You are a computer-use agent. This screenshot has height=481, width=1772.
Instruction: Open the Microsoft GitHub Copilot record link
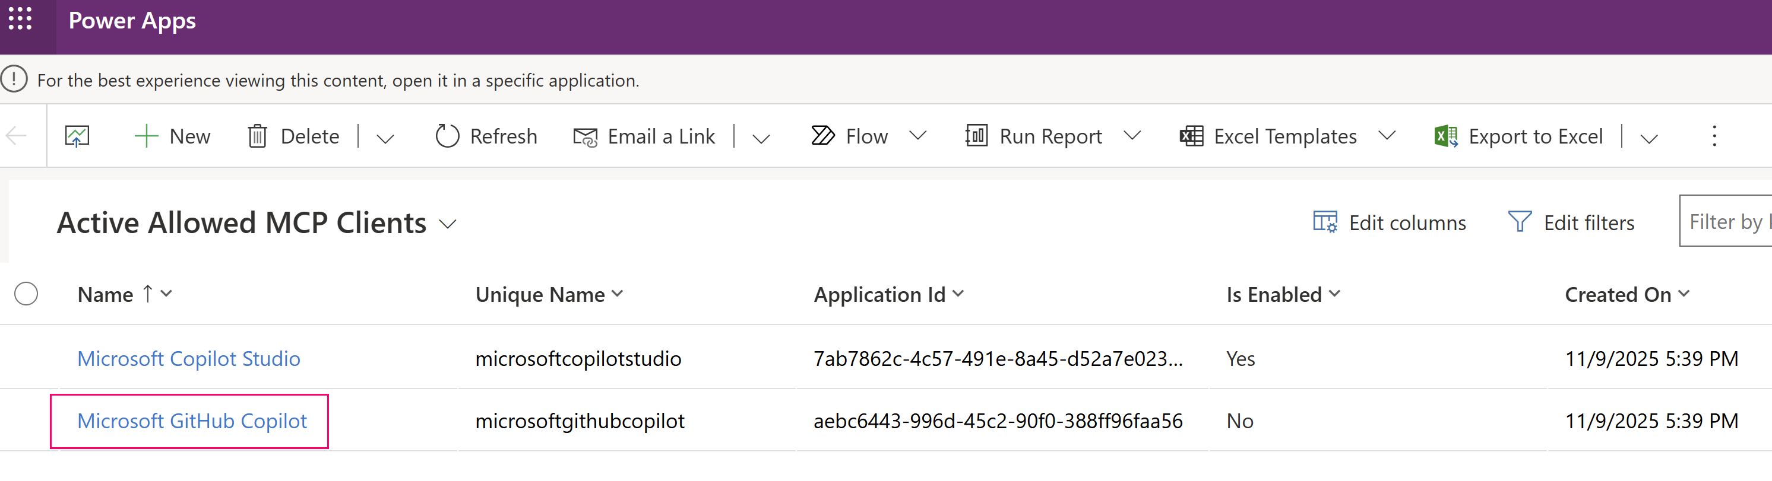point(192,421)
